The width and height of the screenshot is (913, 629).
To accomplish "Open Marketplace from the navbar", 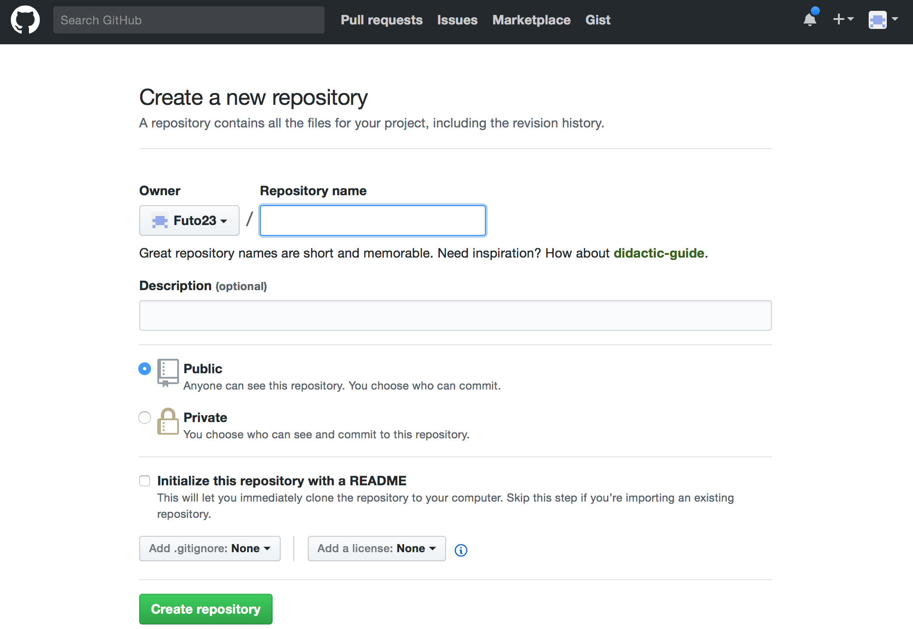I will [531, 20].
